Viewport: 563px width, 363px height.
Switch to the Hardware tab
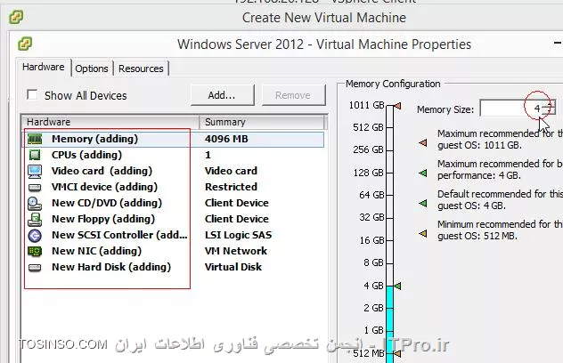tap(44, 67)
